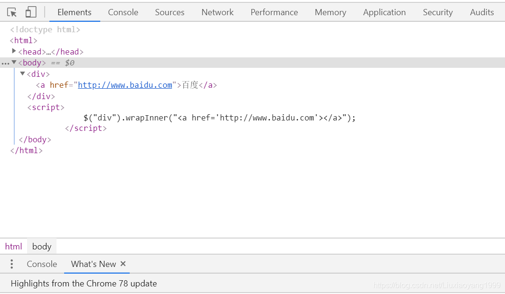Select the closing script tag
The image size is (505, 294).
point(86,128)
